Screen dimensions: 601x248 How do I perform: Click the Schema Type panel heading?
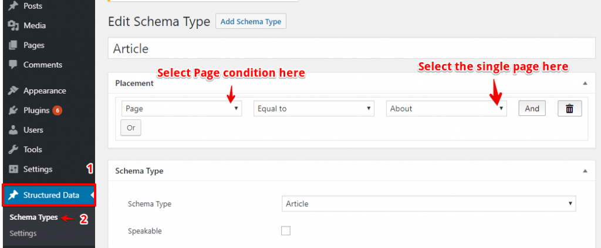[x=139, y=171]
